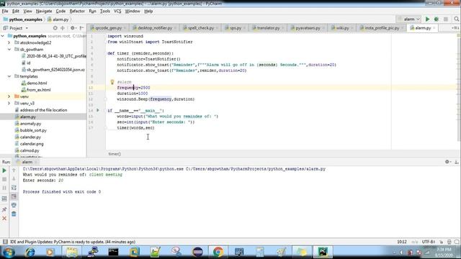Close the alarm.py editor tab
The image size is (461, 259).
(434, 28)
